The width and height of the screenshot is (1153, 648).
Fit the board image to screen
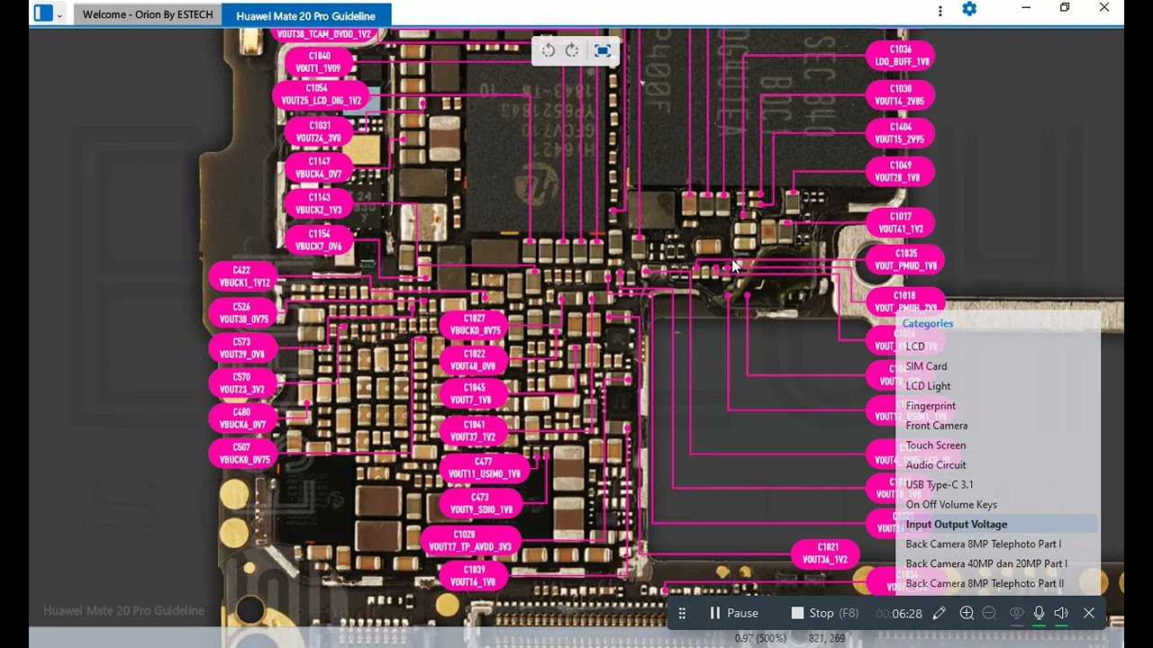point(603,50)
